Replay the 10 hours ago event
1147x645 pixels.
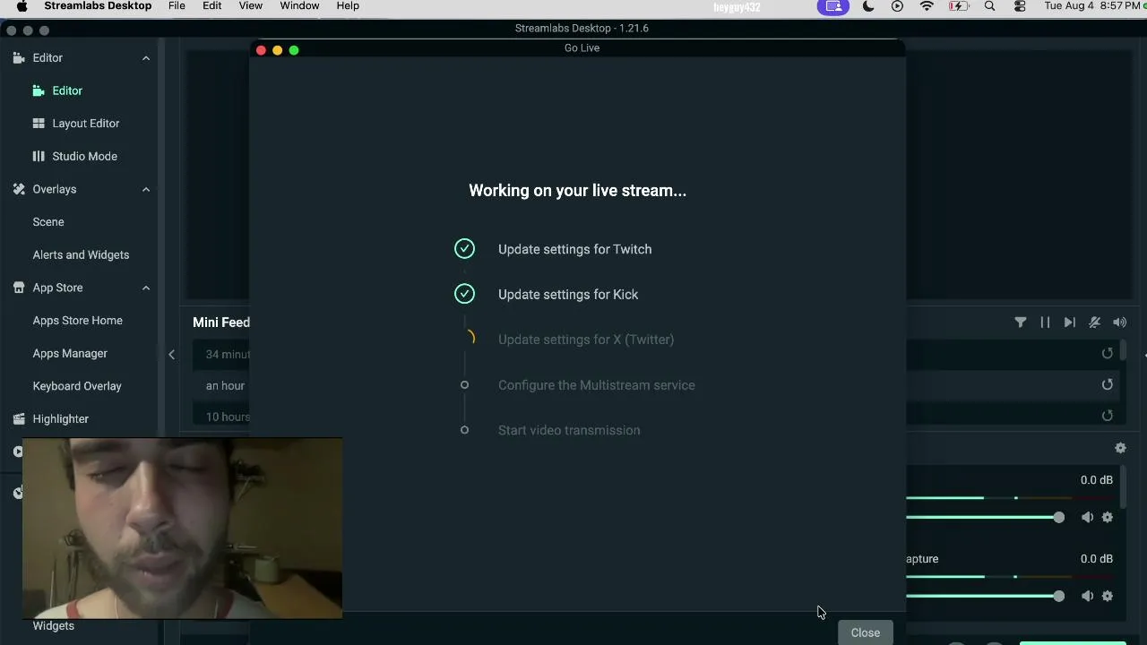tap(1108, 416)
